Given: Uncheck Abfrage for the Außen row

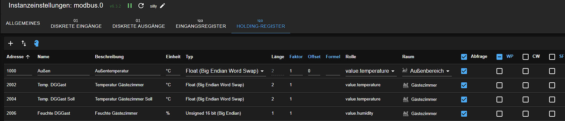Looking at the screenshot, I should coord(464,71).
